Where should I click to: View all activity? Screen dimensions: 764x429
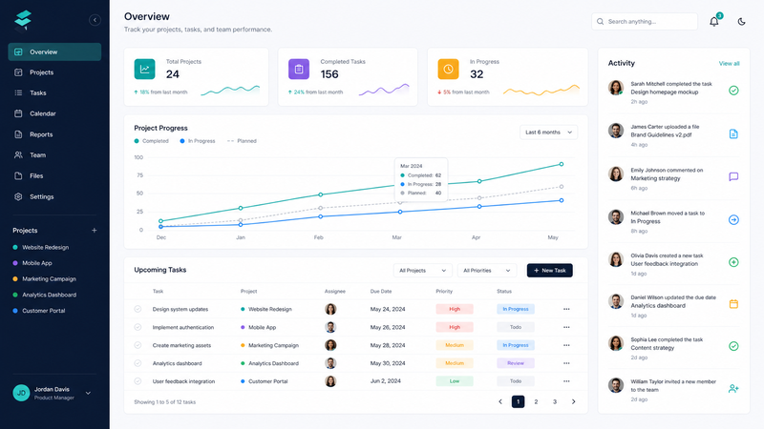tap(729, 63)
